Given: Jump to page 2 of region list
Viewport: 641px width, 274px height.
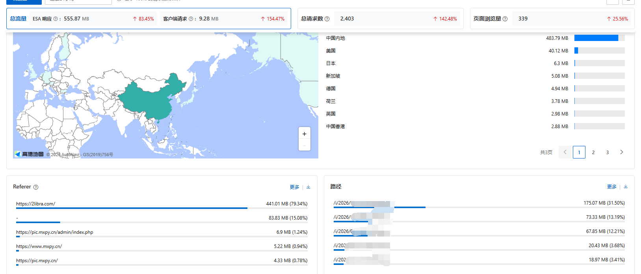Looking at the screenshot, I should (x=593, y=152).
